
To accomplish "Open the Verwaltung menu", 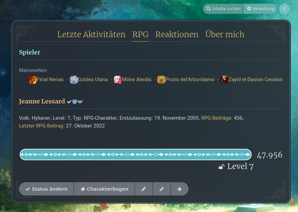I will click(260, 9).
